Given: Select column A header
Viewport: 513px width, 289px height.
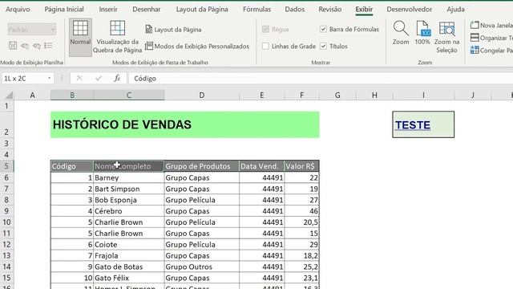Looking at the screenshot, I should pos(32,95).
